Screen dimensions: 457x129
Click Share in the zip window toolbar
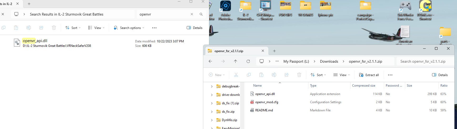(x=287, y=75)
